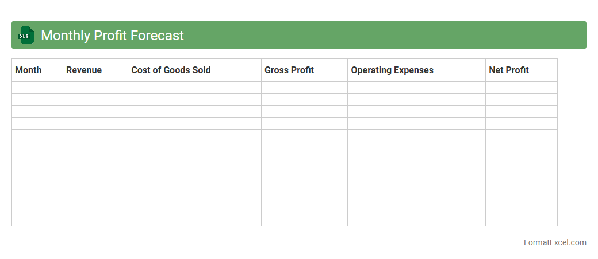Select first empty cell under Net Profit
Viewport: 598px width, 259px height.
(521, 88)
